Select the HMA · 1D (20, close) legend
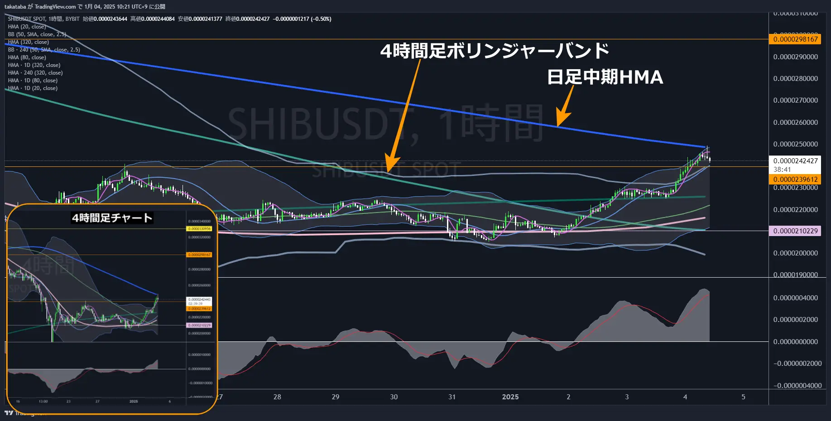Image resolution: width=831 pixels, height=421 pixels. 33,88
